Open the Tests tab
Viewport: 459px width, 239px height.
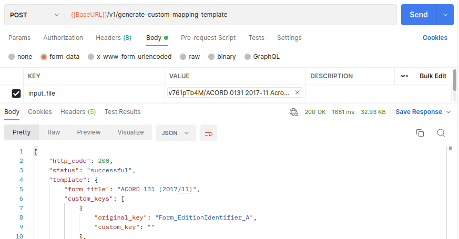(257, 38)
